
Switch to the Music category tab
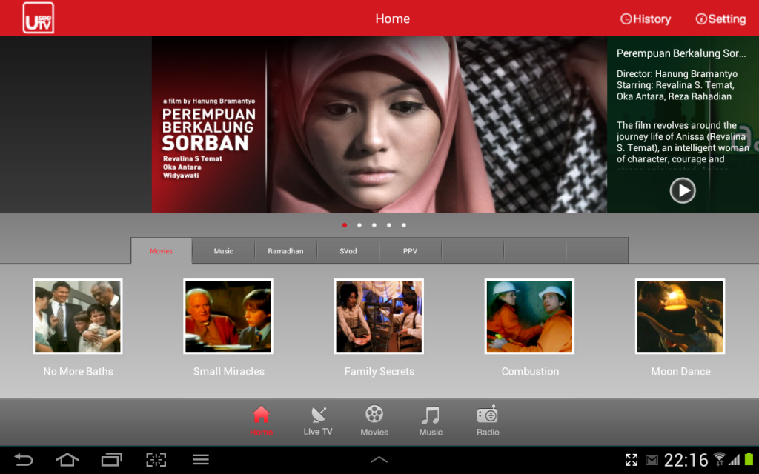coord(224,251)
